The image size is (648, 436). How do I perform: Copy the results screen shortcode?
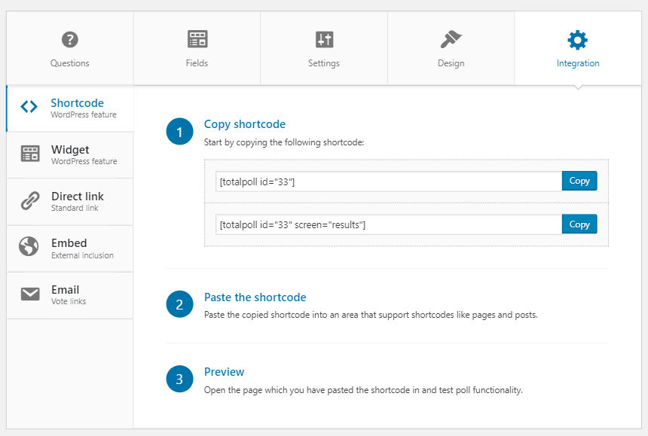coord(579,224)
